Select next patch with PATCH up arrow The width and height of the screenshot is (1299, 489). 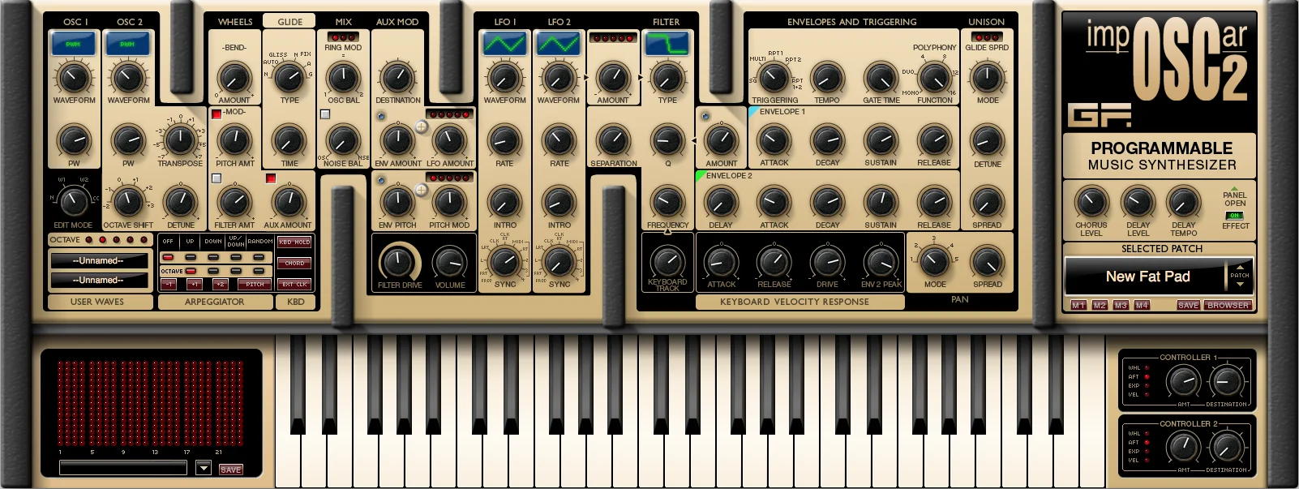[1240, 267]
